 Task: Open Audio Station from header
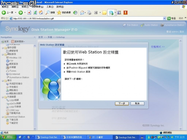[149, 25]
